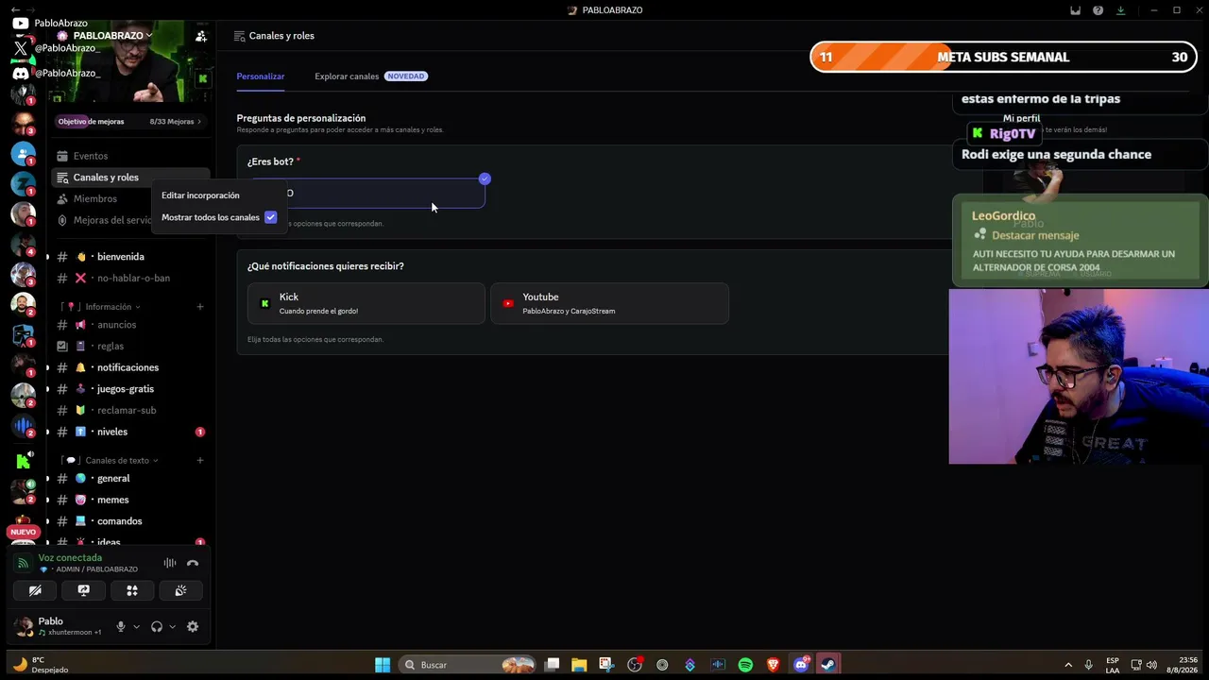The image size is (1209, 680).
Task: Share your screen from voice panel
Action: (83, 590)
